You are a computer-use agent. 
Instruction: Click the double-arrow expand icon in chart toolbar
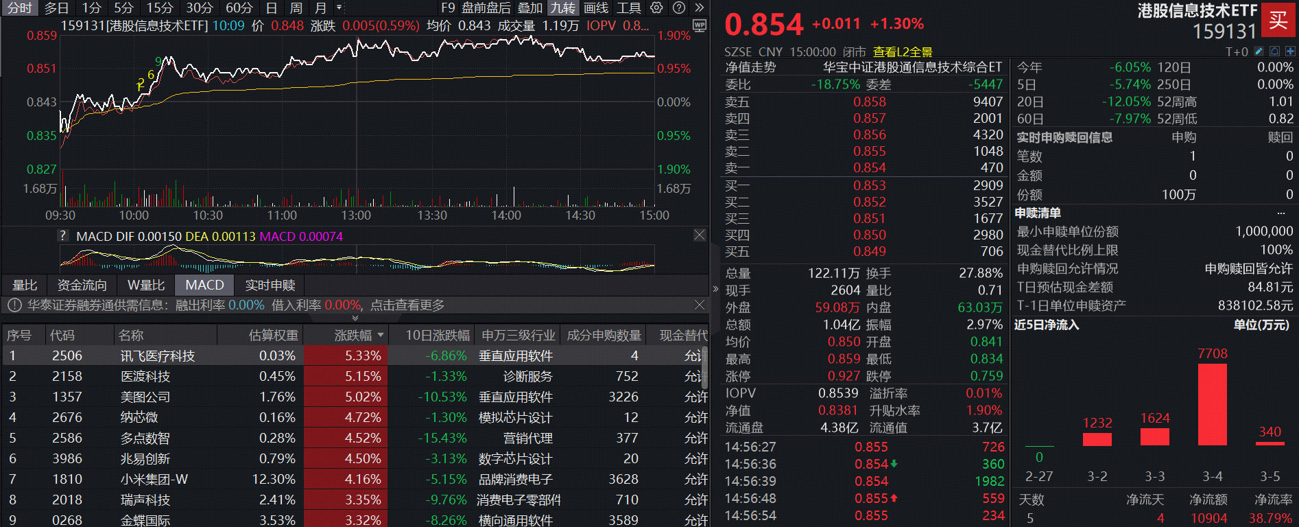699,8
